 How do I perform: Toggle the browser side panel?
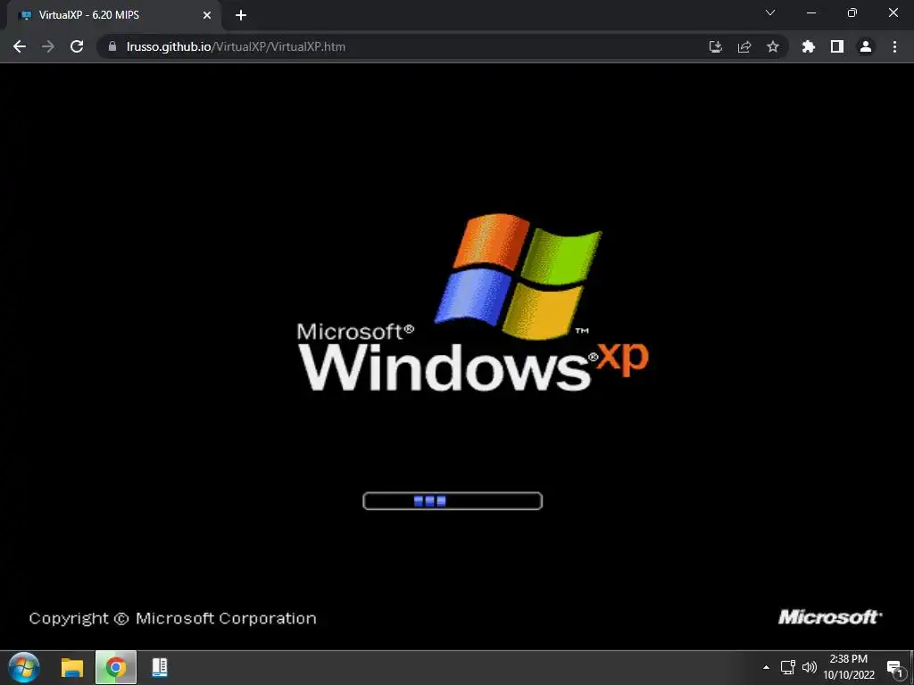point(837,46)
